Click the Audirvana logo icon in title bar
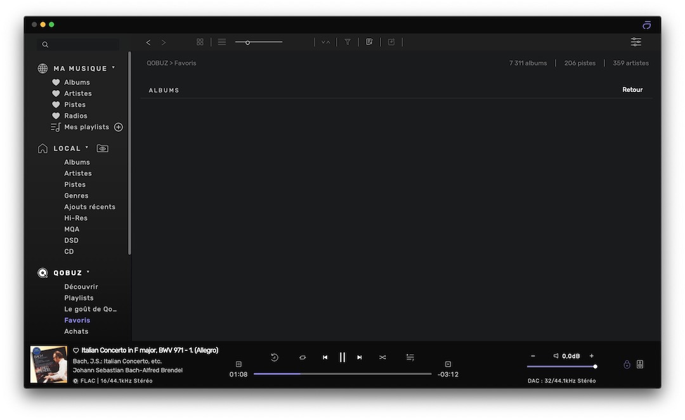 (x=646, y=25)
